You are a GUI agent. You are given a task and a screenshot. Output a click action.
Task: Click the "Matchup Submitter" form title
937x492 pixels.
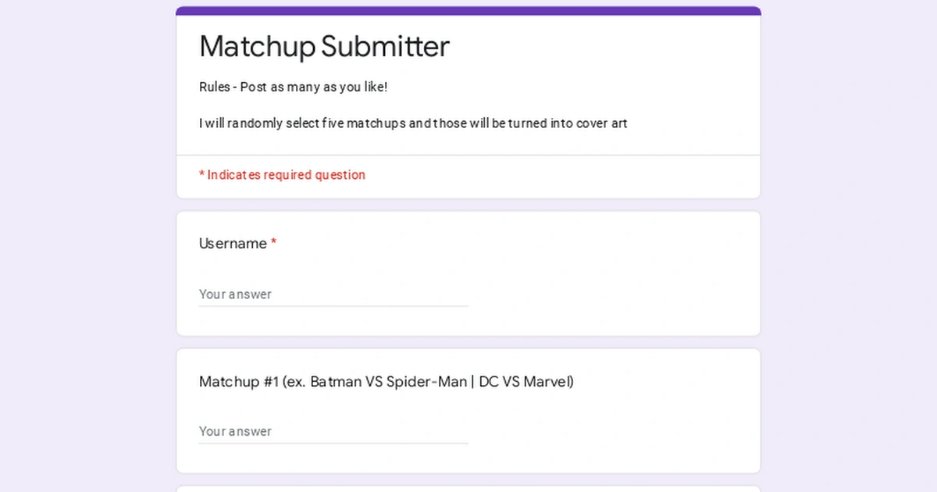tap(324, 47)
